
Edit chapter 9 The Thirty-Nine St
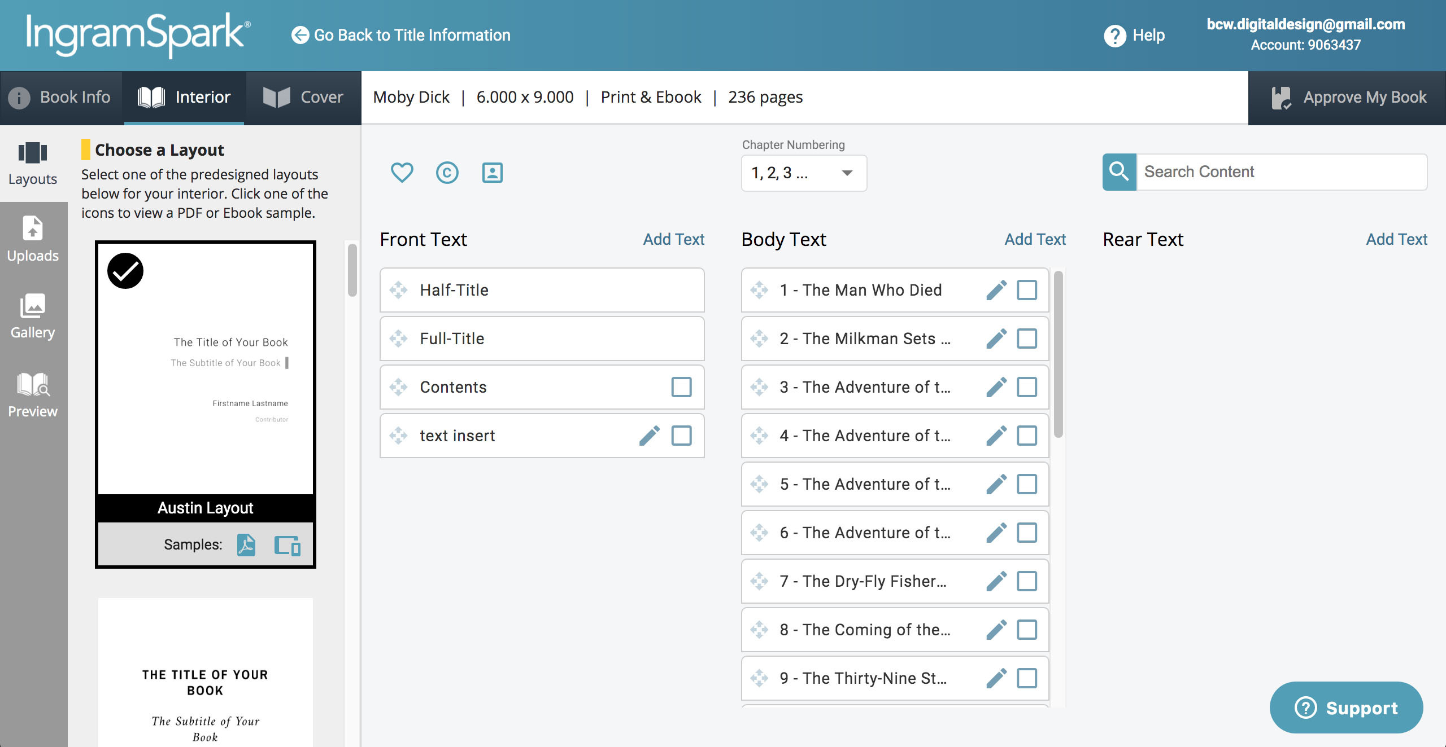click(996, 678)
